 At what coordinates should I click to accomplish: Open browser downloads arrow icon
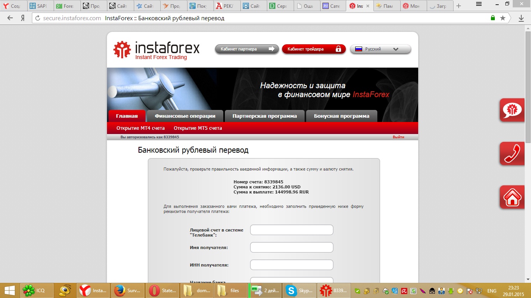521,18
